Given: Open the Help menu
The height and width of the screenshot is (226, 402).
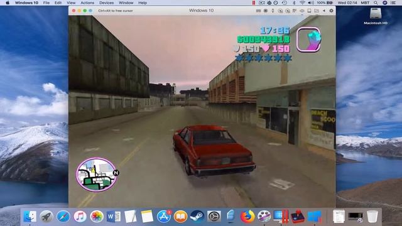Looking at the screenshot, I should coord(143,3).
